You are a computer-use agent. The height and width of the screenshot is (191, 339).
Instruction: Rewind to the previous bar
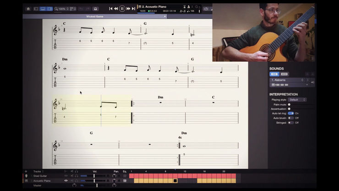116,9
